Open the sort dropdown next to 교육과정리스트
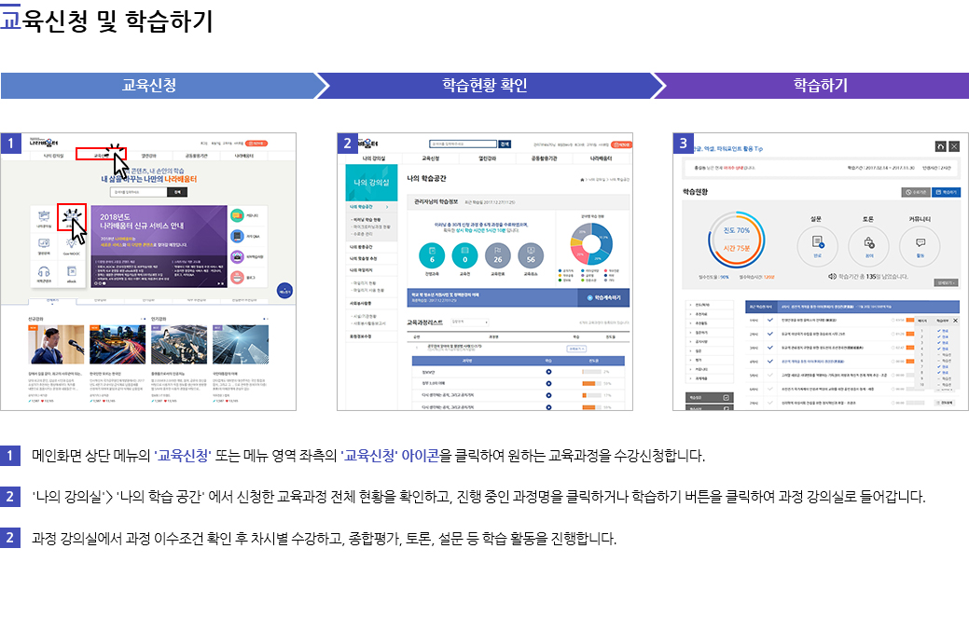This screenshot has height=631, width=969. pyautogui.click(x=471, y=322)
